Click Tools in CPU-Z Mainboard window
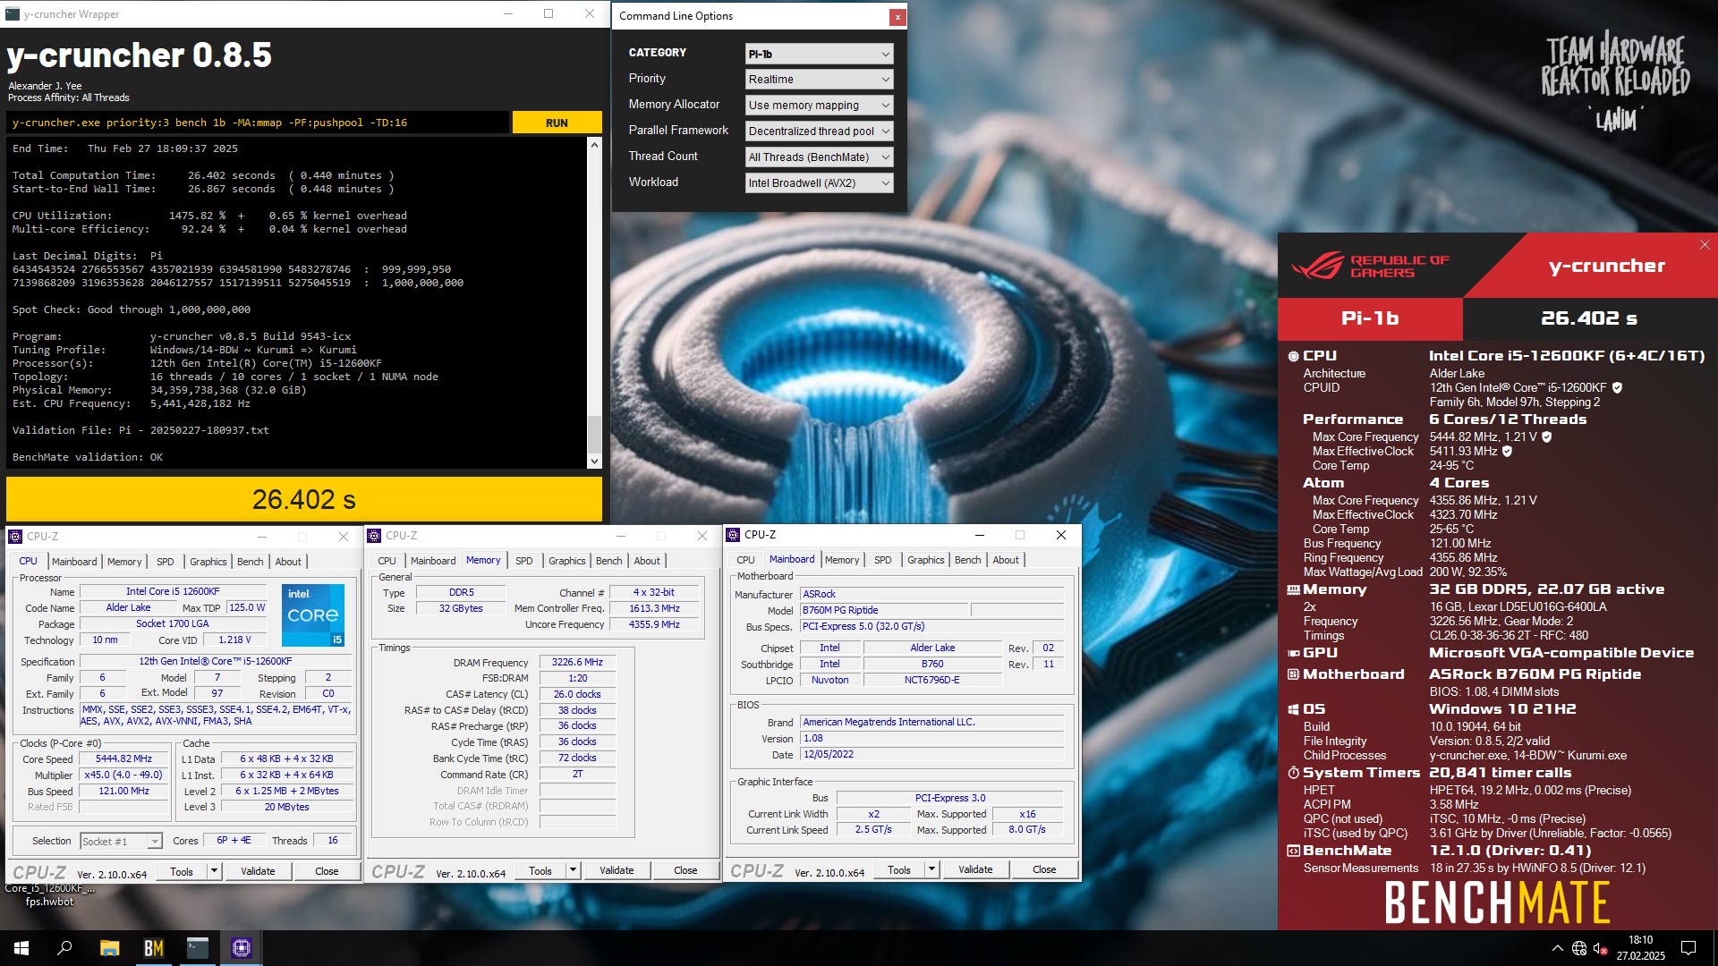Viewport: 1718px width, 966px height. coord(899,869)
